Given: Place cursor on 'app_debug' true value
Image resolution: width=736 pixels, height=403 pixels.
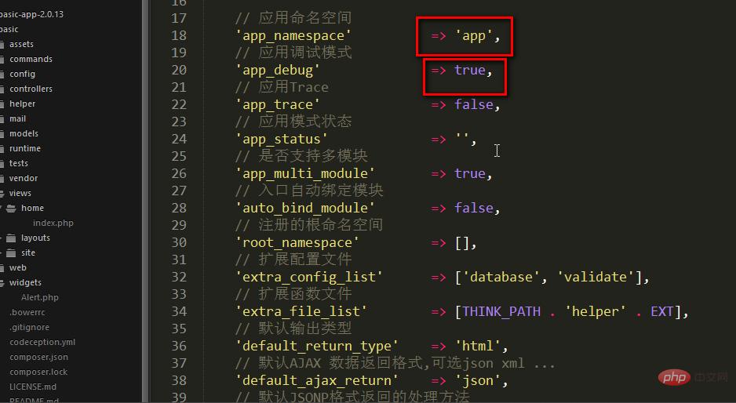Looking at the screenshot, I should pyautogui.click(x=469, y=70).
